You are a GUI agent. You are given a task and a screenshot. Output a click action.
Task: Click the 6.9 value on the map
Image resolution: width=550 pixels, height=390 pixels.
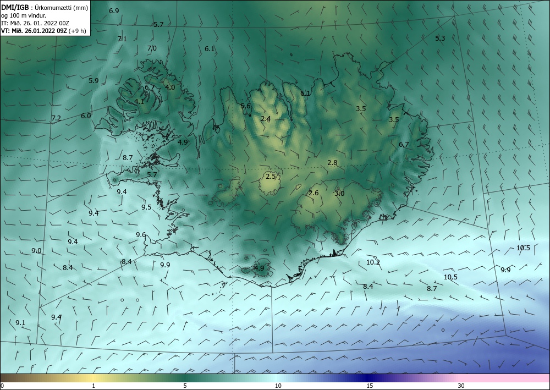click(114, 11)
